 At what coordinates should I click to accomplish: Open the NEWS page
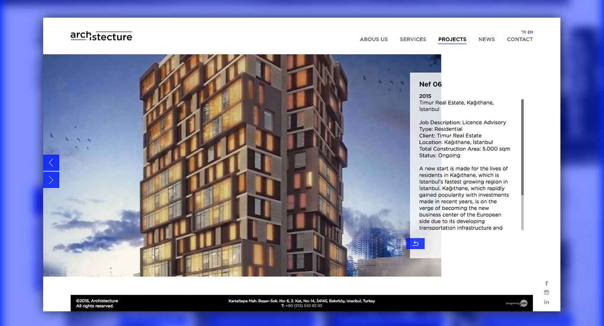[486, 39]
